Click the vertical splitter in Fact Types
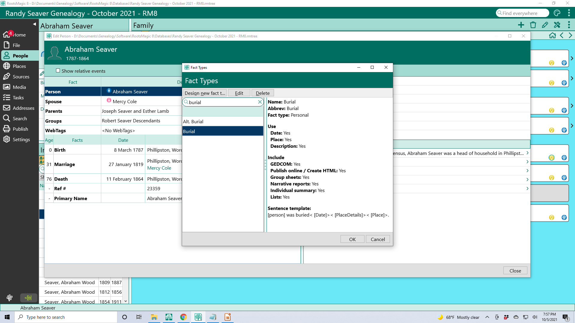This screenshot has width=575, height=323. [265, 165]
